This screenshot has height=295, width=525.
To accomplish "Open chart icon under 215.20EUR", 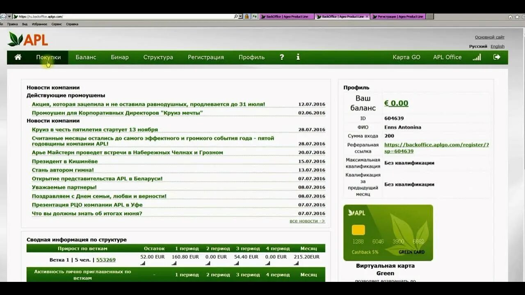I will [297, 263].
